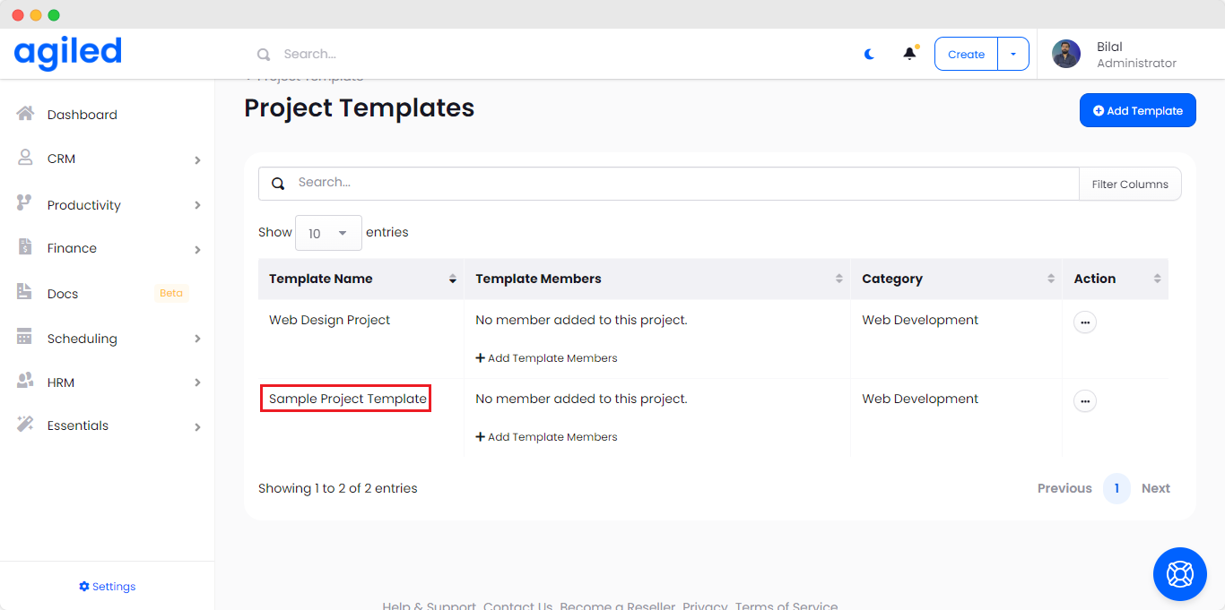Open notifications bell icon
The width and height of the screenshot is (1225, 610).
coord(909,54)
